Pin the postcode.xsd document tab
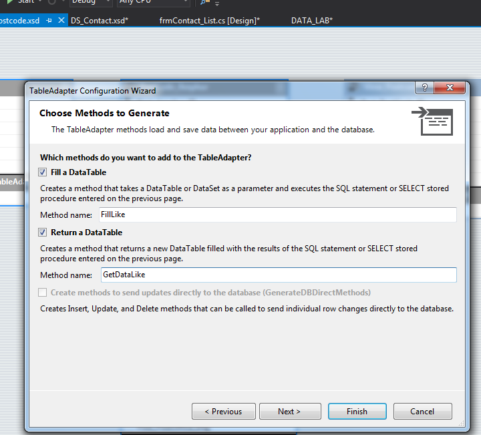 49,21
